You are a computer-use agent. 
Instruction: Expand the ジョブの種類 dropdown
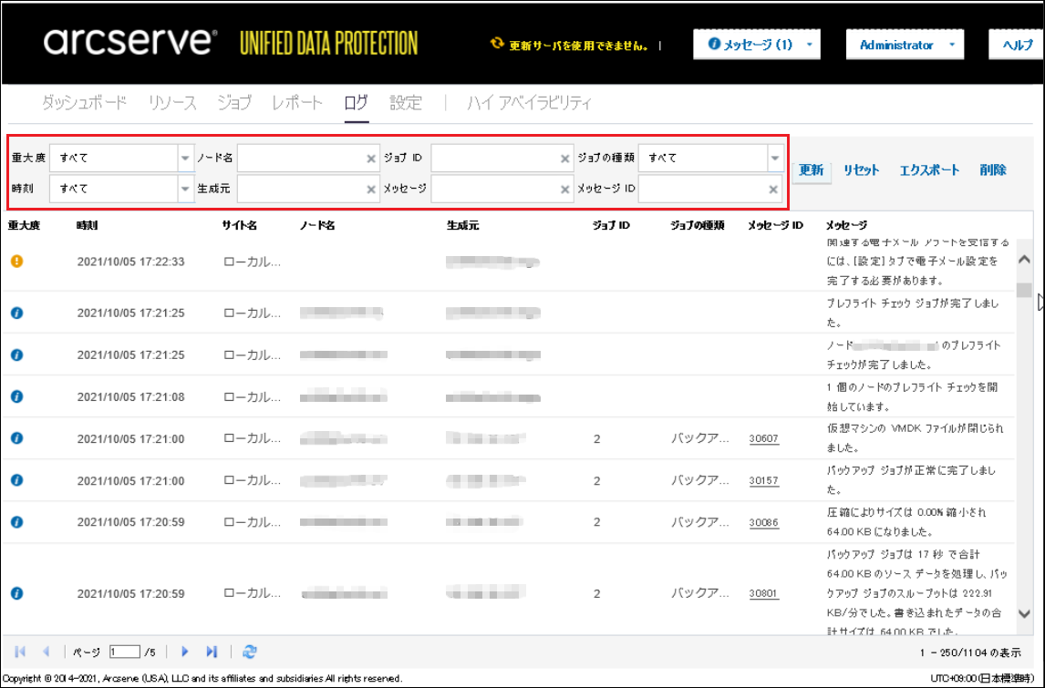tap(774, 159)
